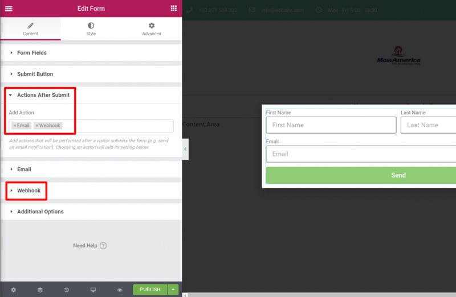Open publish options dropdown arrow
Image resolution: width=456 pixels, height=297 pixels.
[173, 290]
